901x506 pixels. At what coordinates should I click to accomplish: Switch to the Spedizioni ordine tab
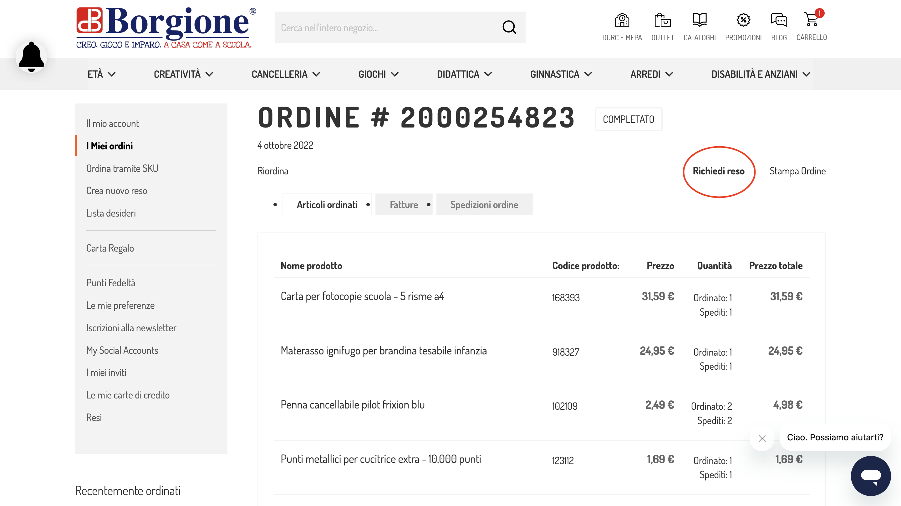pyautogui.click(x=484, y=204)
